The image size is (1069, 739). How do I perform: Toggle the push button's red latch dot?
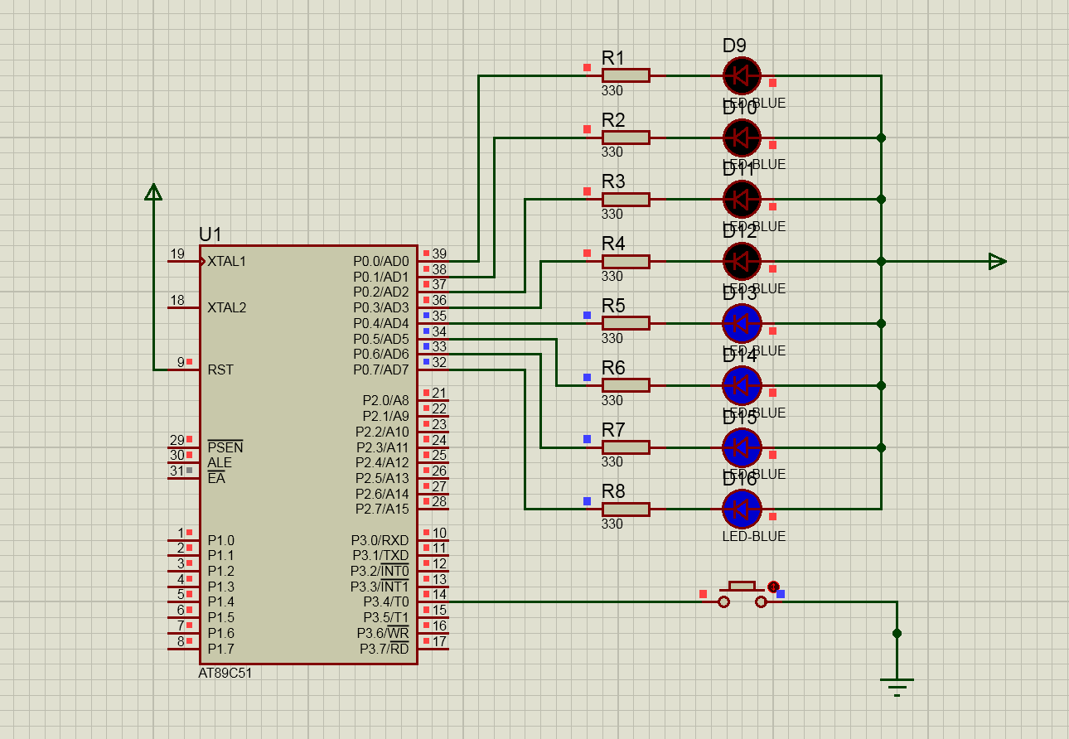coord(773,587)
